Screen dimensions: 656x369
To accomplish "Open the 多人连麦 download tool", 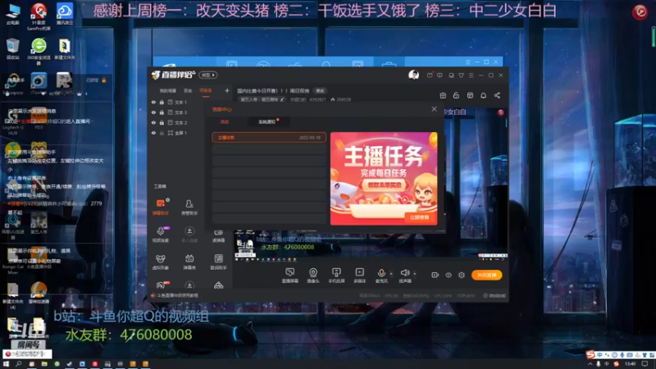I will 189,235.
